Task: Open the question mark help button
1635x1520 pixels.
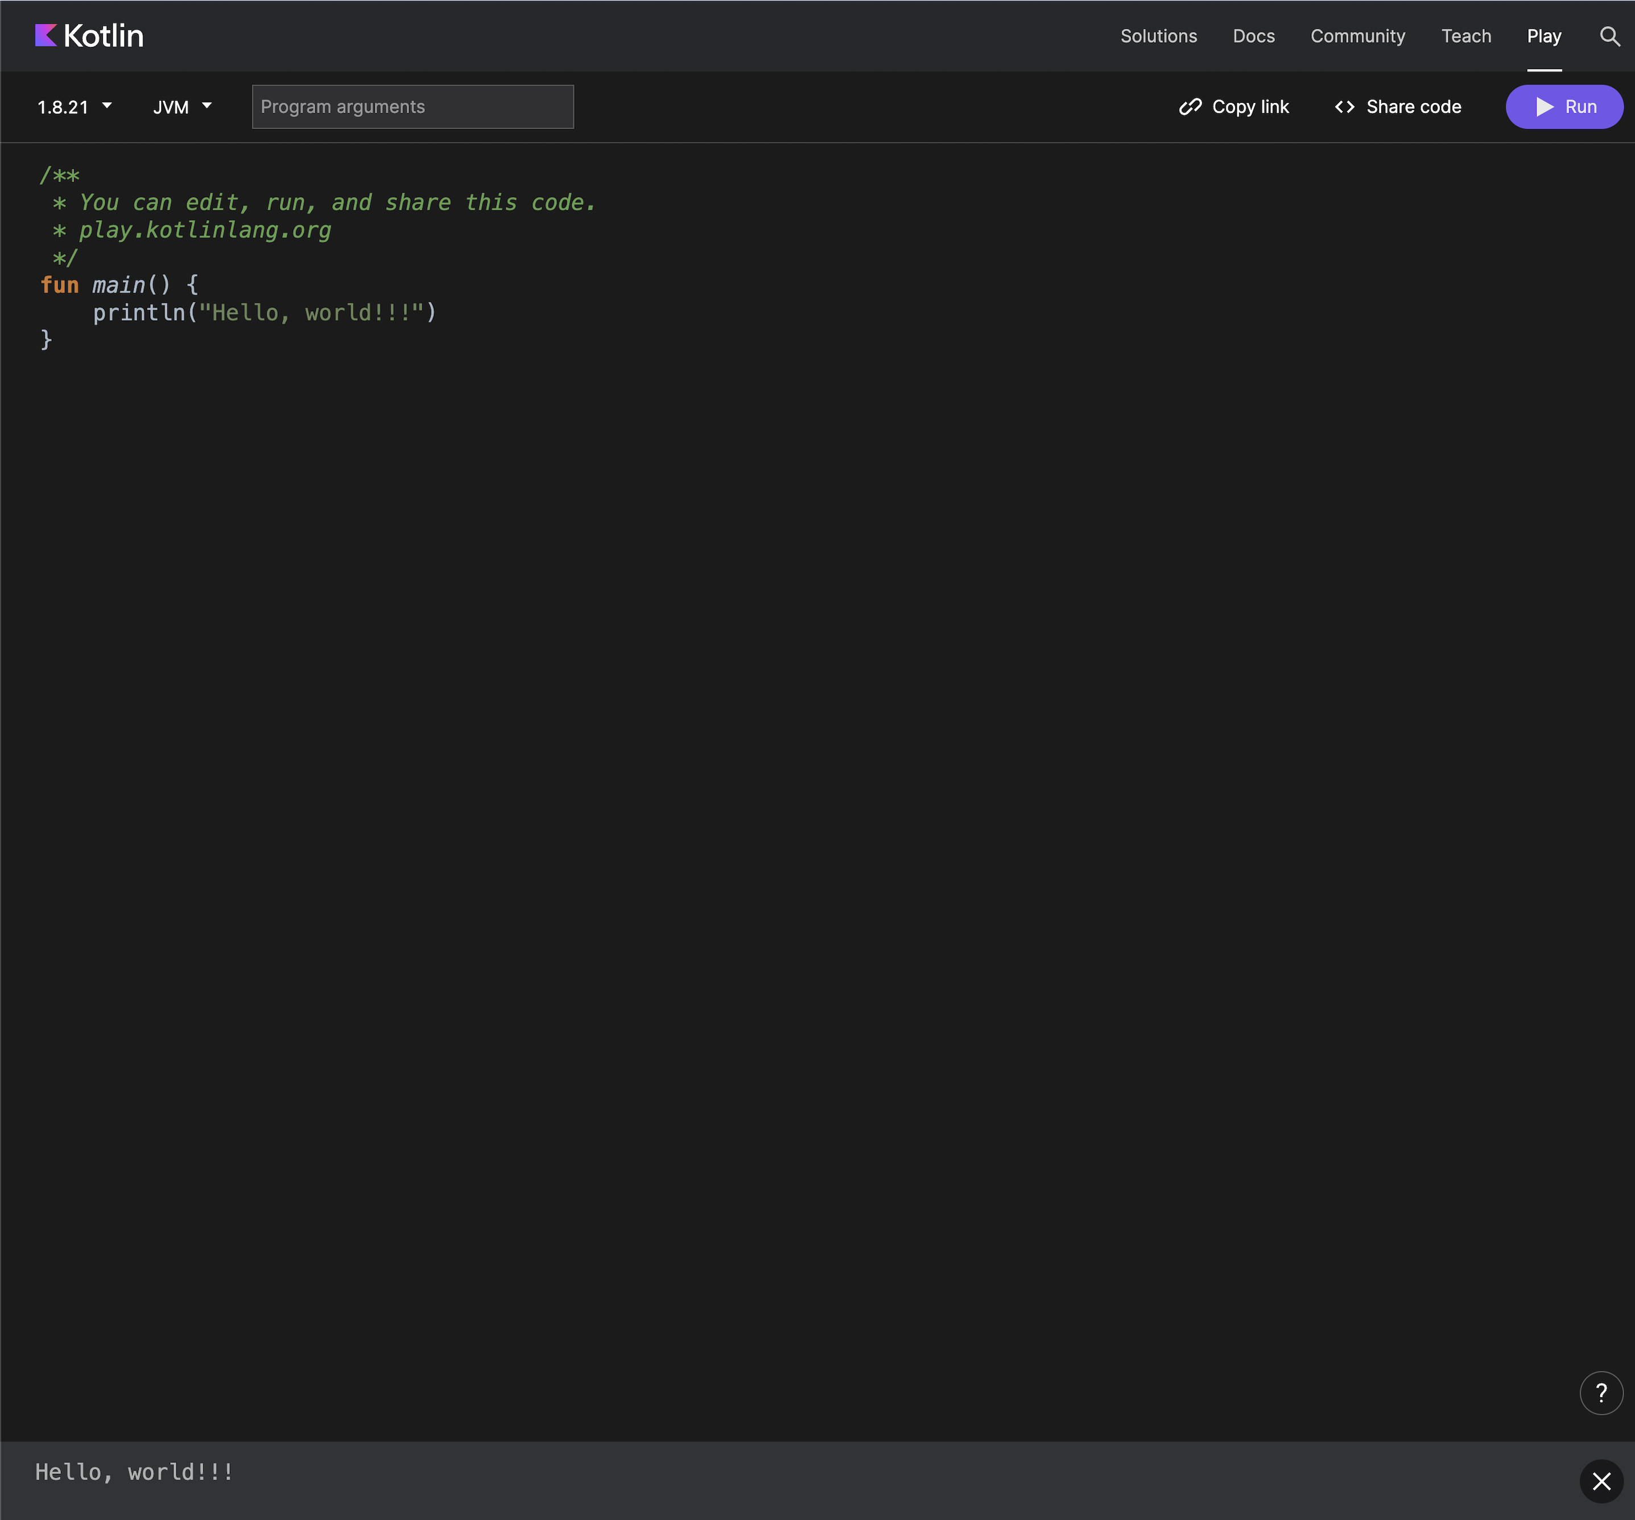Action: (x=1600, y=1393)
